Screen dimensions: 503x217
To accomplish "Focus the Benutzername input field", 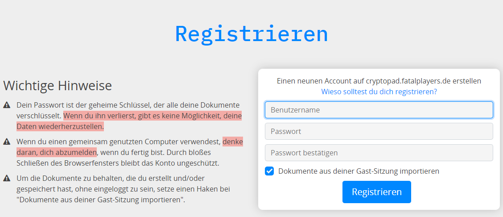I will tap(379, 110).
